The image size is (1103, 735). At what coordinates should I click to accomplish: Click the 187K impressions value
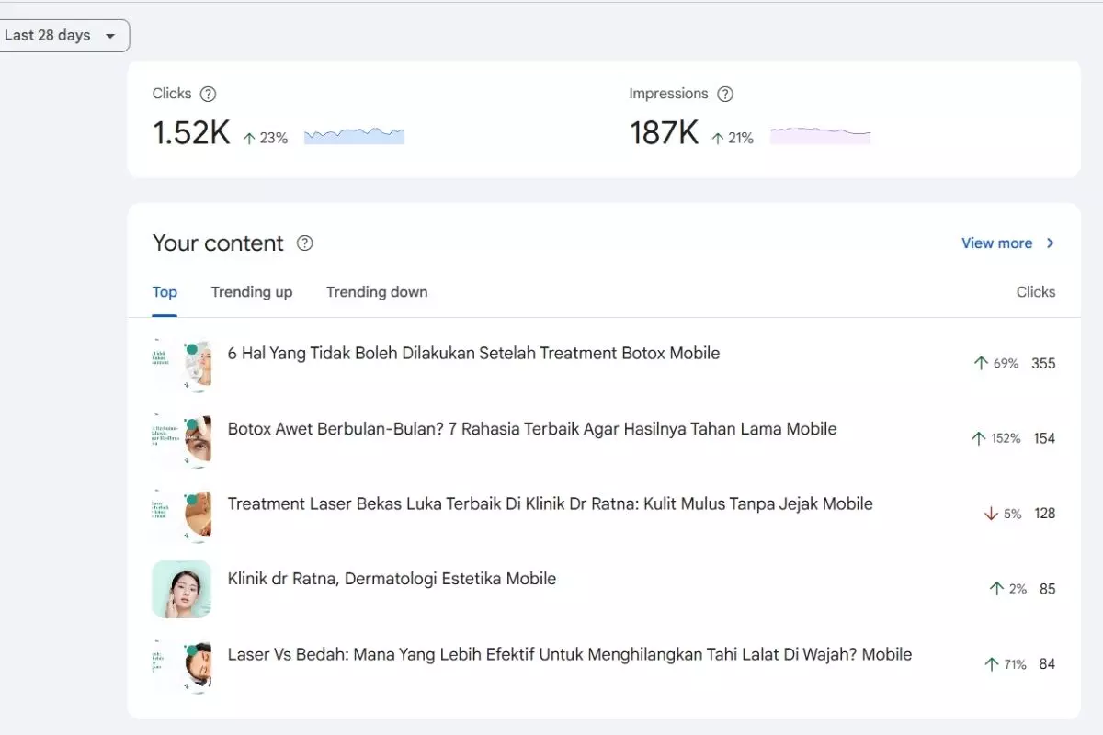point(665,133)
